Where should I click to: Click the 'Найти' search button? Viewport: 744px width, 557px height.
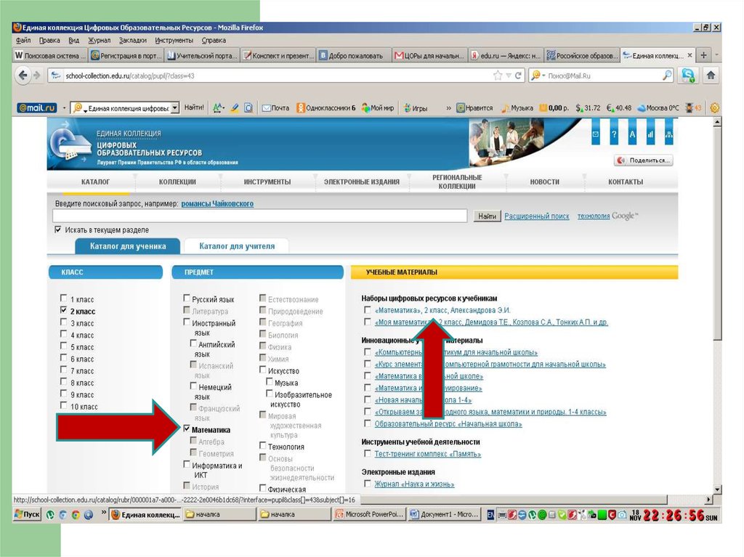[487, 216]
